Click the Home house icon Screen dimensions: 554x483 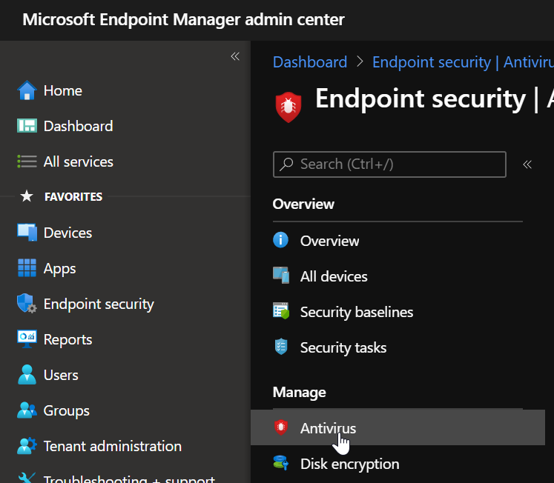[27, 90]
